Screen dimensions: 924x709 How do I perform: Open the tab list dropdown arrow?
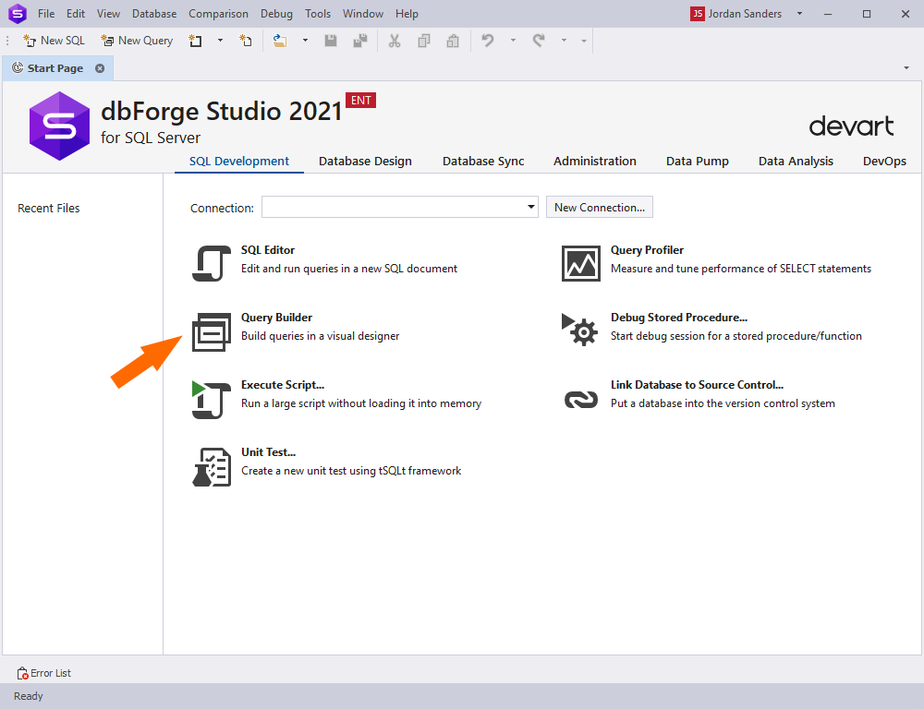pyautogui.click(x=906, y=68)
